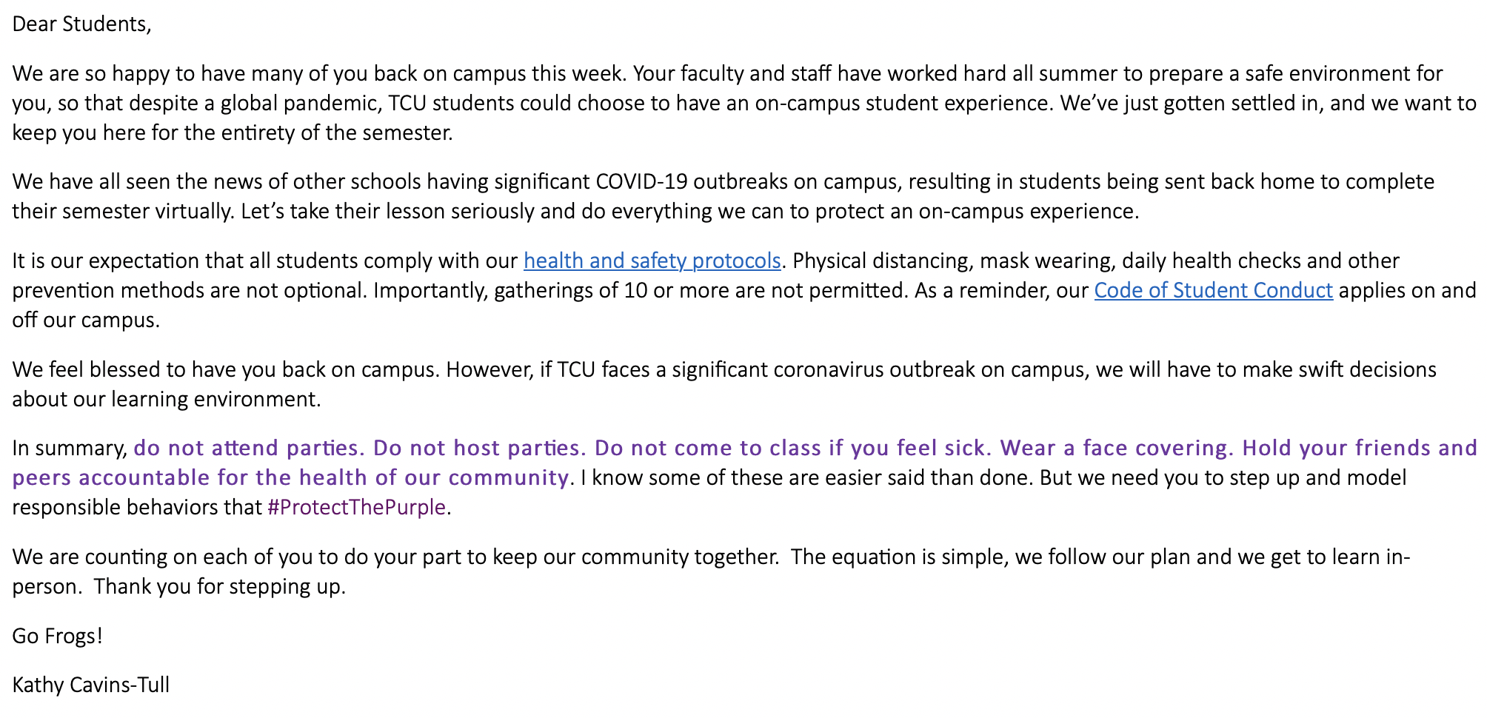This screenshot has height=718, width=1487.
Task: Click 'off our campus.' line
Action: point(86,321)
